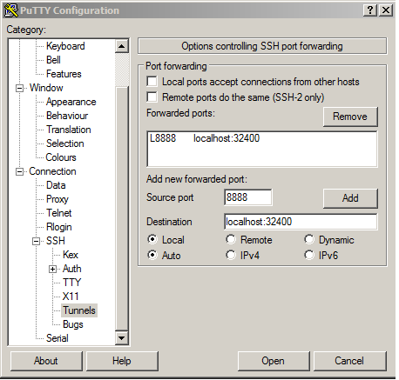
Task: Click the category list scroll-up arrow
Action: click(122, 46)
